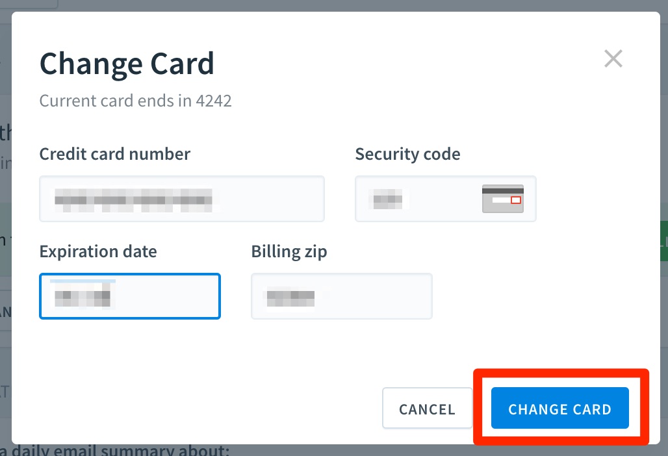
Task: Click the blurred digits in card number field
Action: tap(133, 200)
